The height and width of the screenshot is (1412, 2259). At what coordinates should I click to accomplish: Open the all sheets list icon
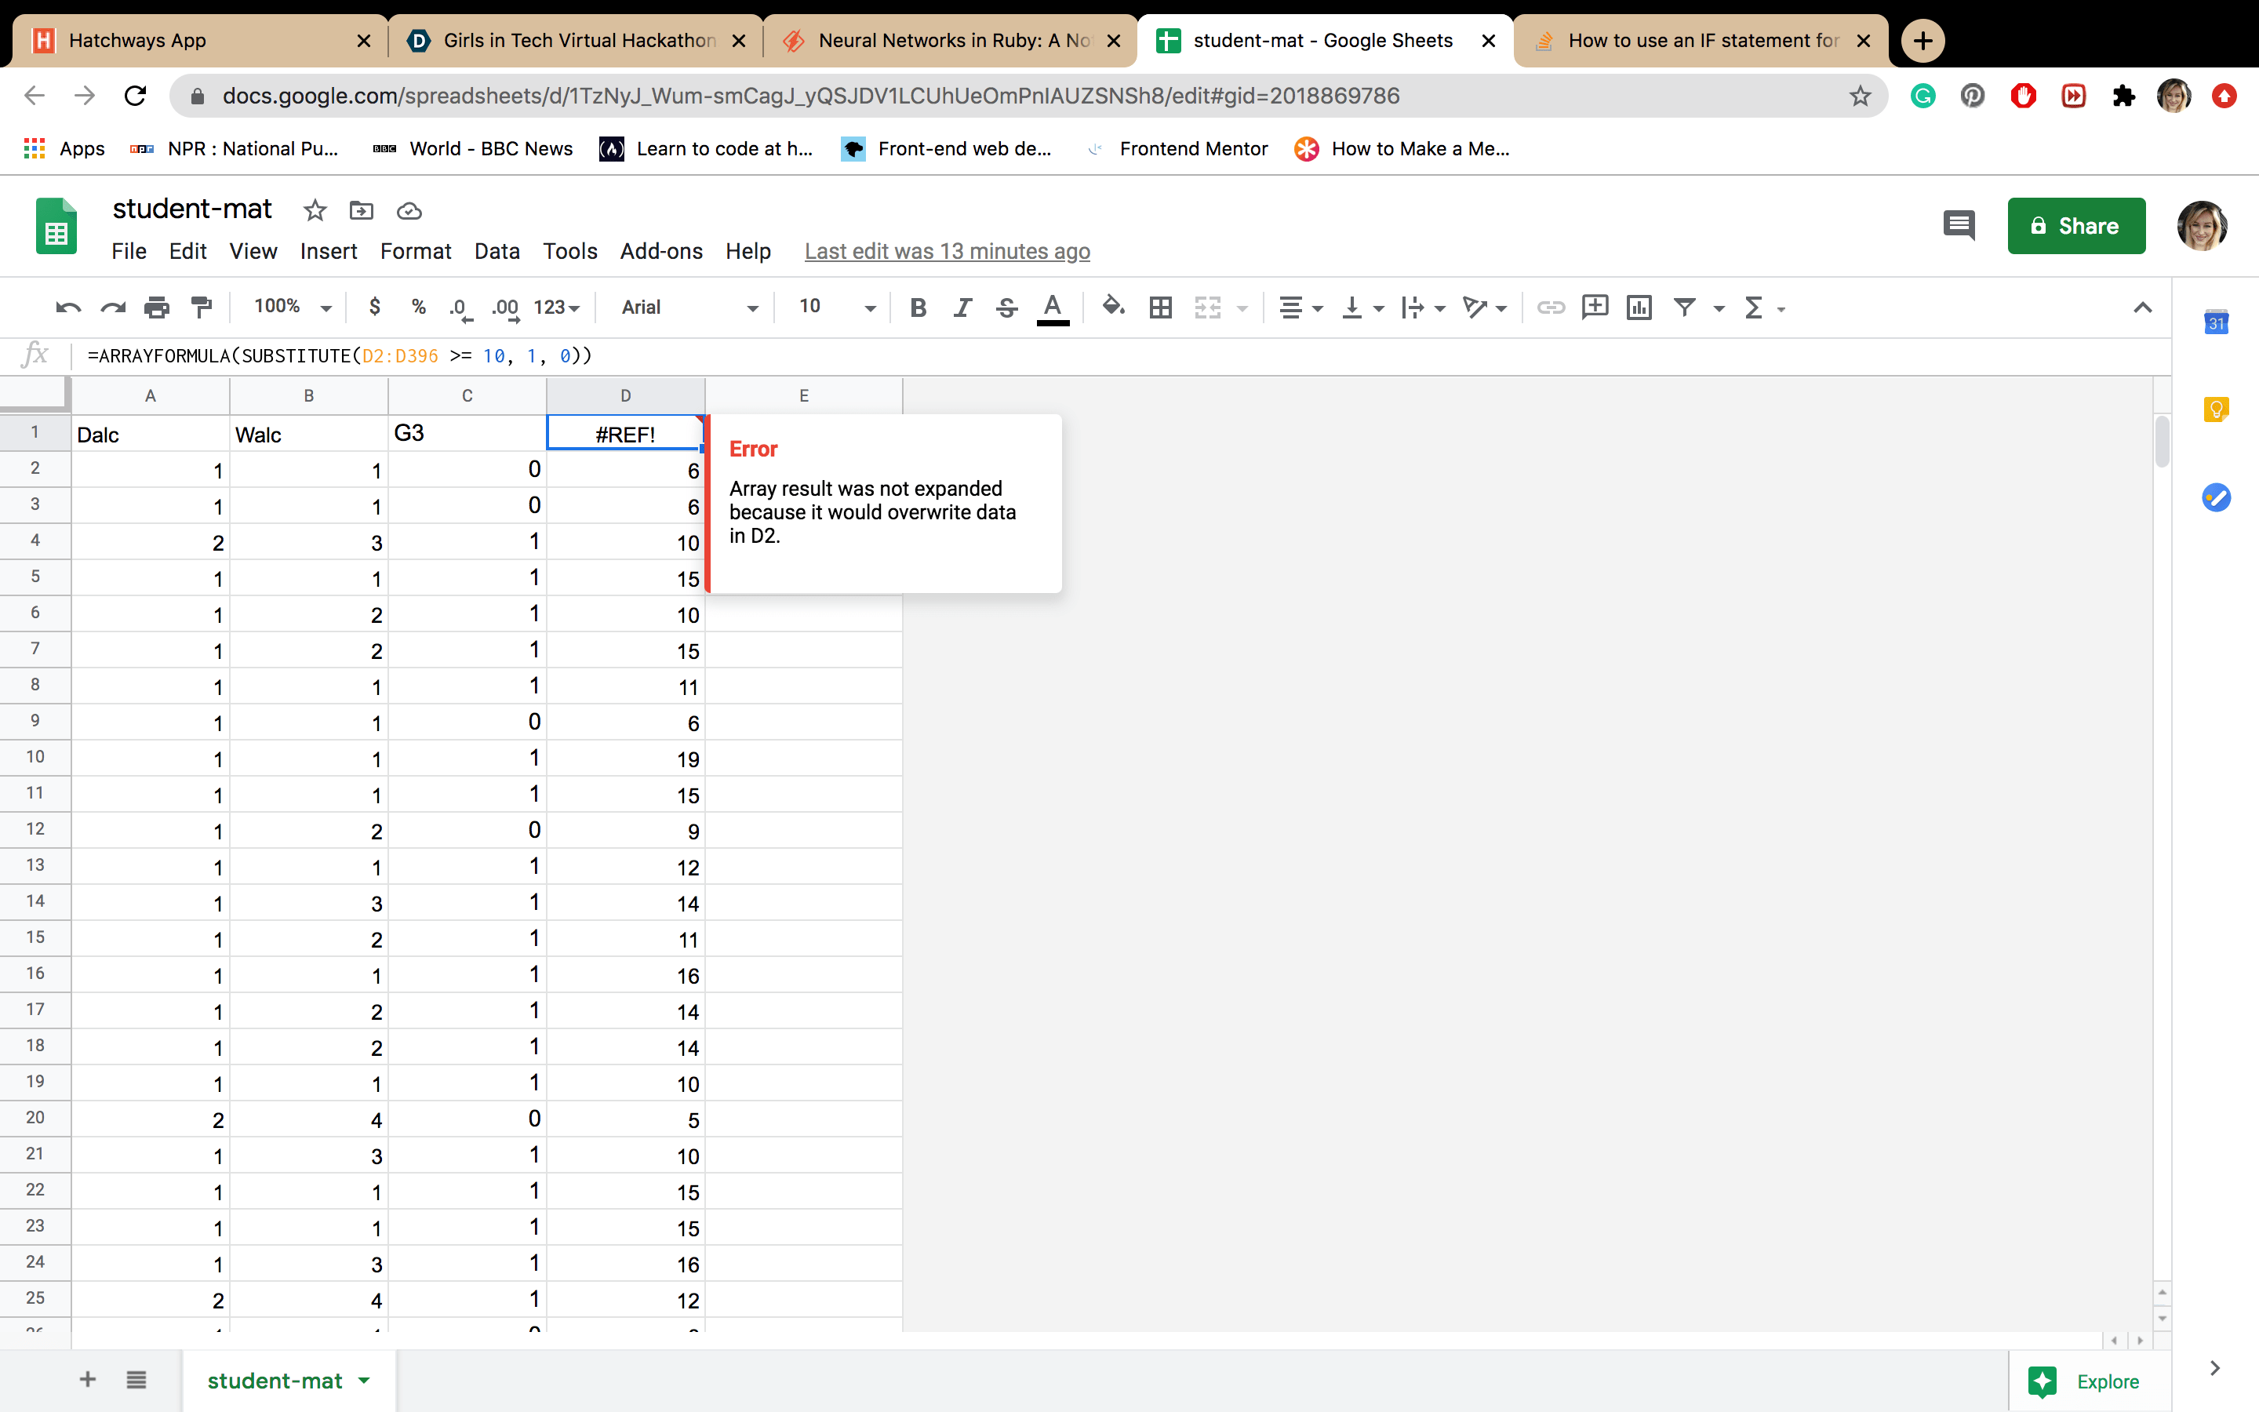coord(136,1379)
